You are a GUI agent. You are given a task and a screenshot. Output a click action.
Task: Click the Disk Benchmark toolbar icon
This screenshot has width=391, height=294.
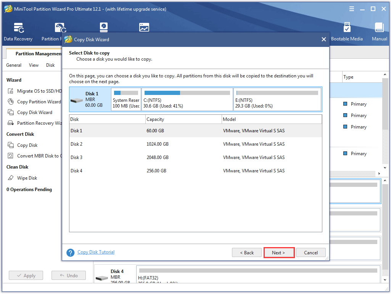click(x=103, y=27)
